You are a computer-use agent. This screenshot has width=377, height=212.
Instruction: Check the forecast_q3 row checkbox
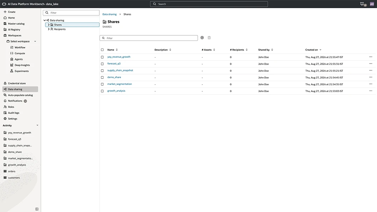click(x=102, y=64)
